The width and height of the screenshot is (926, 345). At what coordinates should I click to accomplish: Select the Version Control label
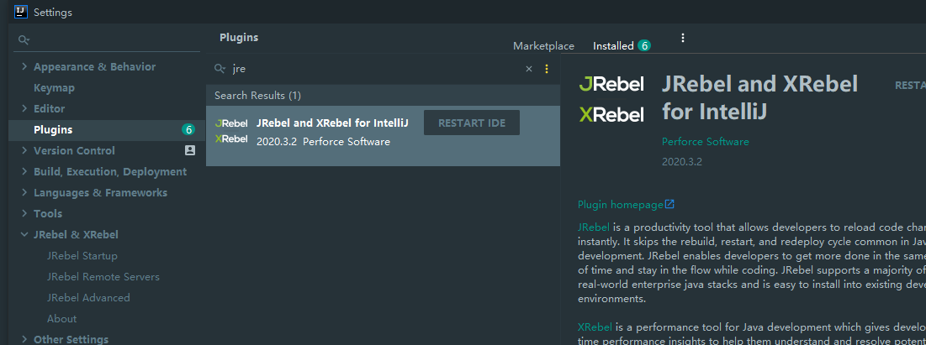74,150
